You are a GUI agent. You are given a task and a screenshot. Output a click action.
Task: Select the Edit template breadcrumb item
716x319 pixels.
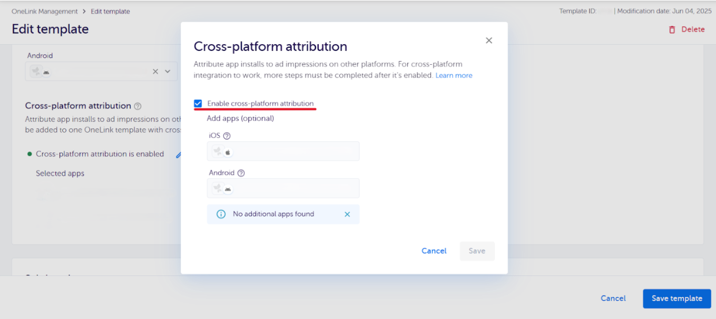110,11
